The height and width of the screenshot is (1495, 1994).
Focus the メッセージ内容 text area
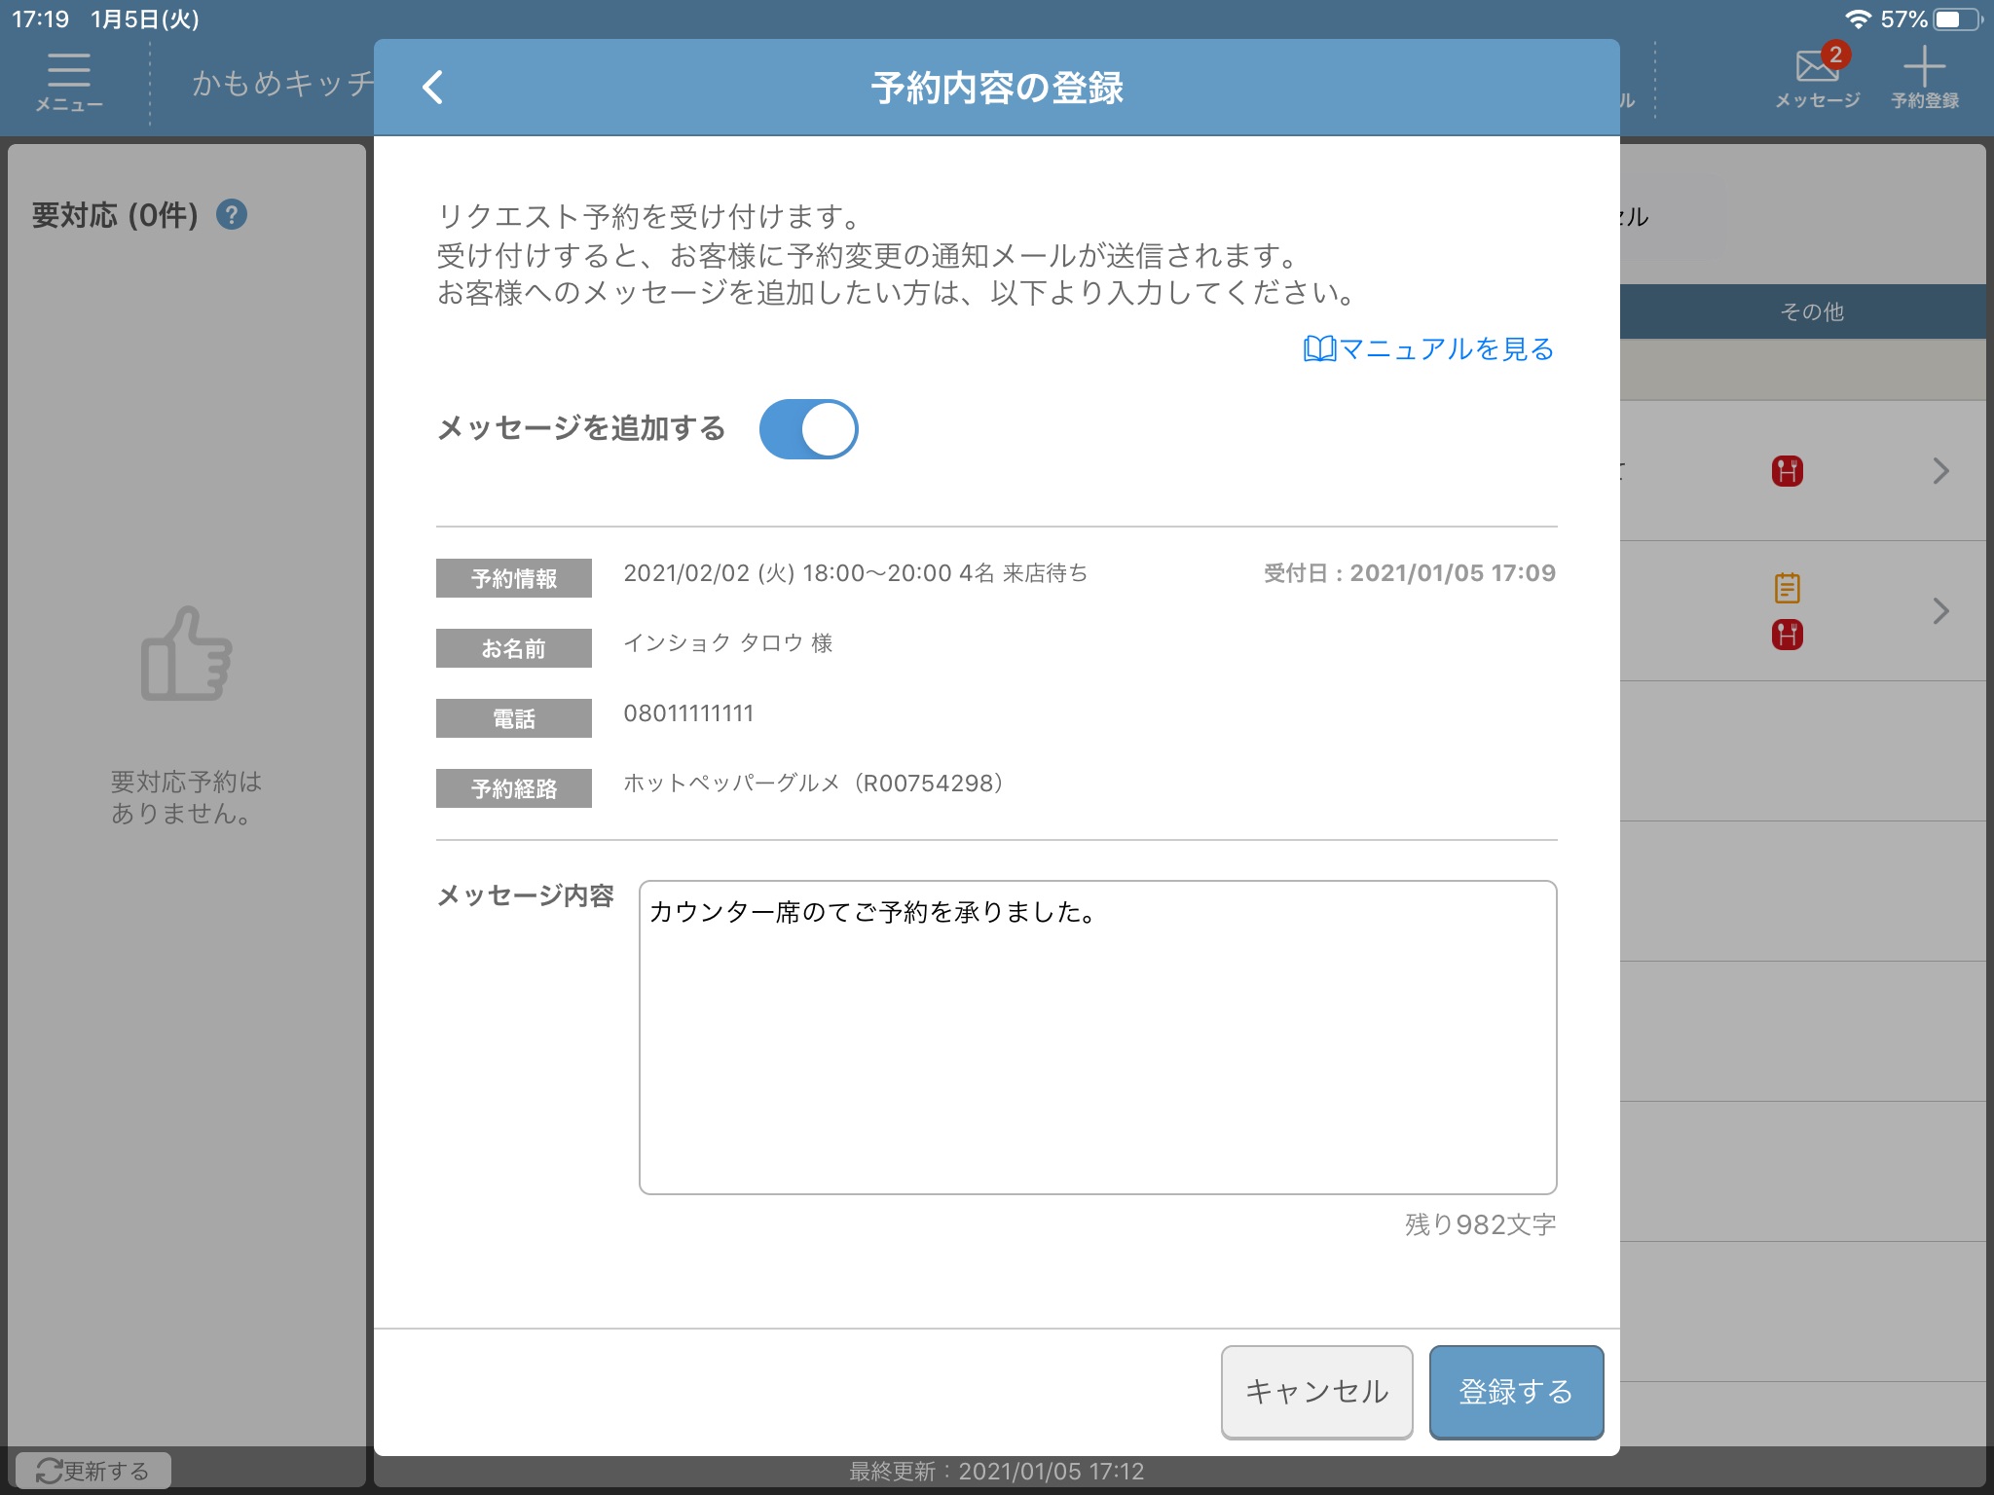[1097, 1038]
